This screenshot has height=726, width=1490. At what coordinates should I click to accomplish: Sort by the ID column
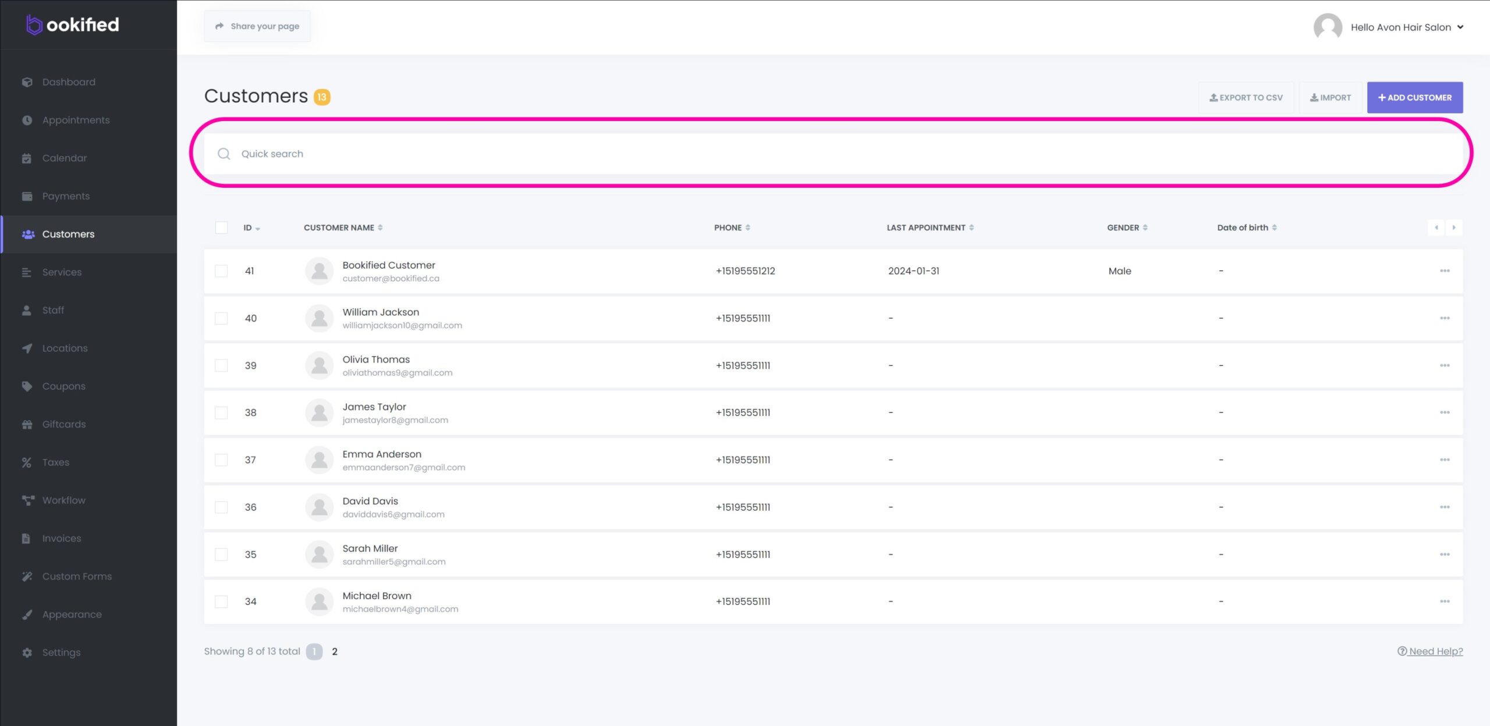pos(251,228)
